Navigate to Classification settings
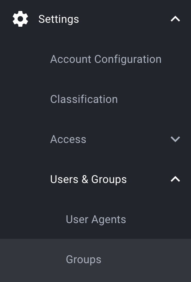The image size is (191, 282). pos(84,99)
